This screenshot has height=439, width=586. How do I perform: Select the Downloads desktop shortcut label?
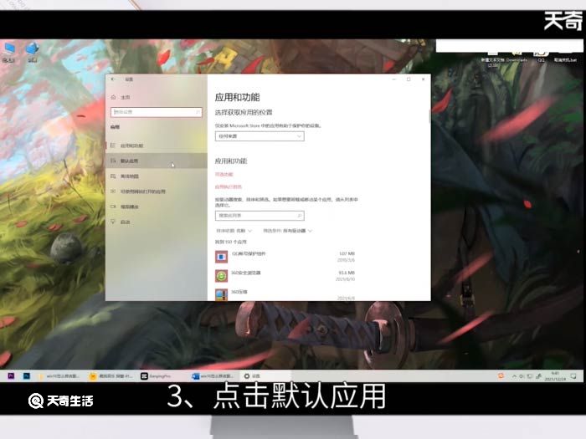tap(517, 59)
